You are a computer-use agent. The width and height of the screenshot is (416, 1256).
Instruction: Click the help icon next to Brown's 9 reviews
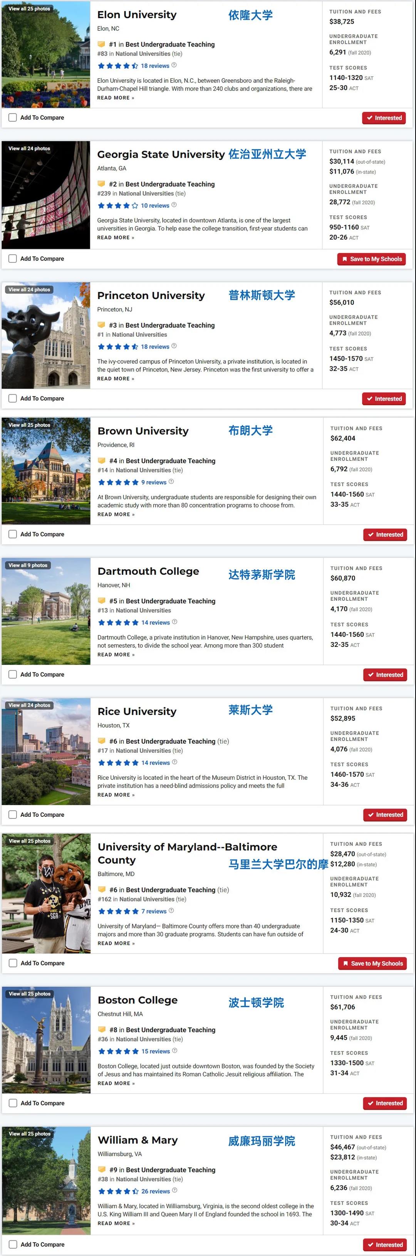point(171,482)
